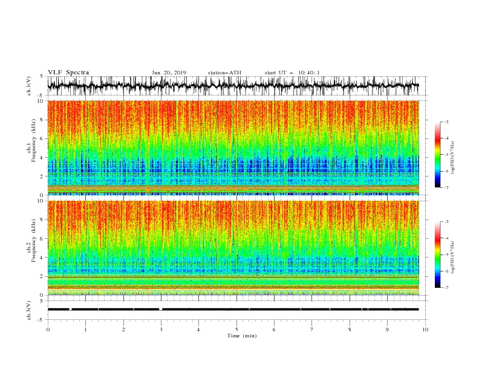The image size is (479, 370).
Task: Click the upper PSD color scale bar
Action: tap(437, 155)
